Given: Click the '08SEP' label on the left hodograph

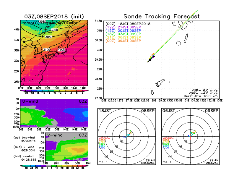Looking at the screenshot, I should [148, 111].
